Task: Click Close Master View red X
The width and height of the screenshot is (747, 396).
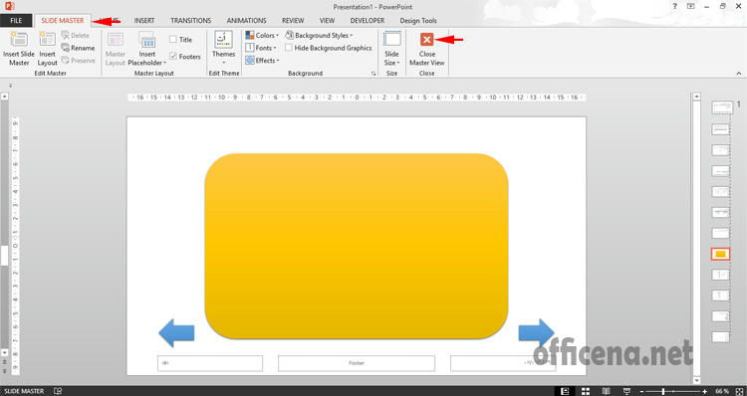Action: click(427, 40)
